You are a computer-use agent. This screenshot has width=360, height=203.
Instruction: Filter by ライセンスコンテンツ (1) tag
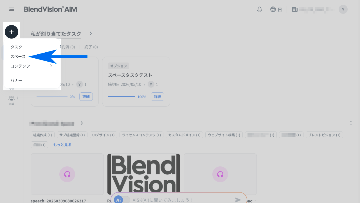[141, 135]
